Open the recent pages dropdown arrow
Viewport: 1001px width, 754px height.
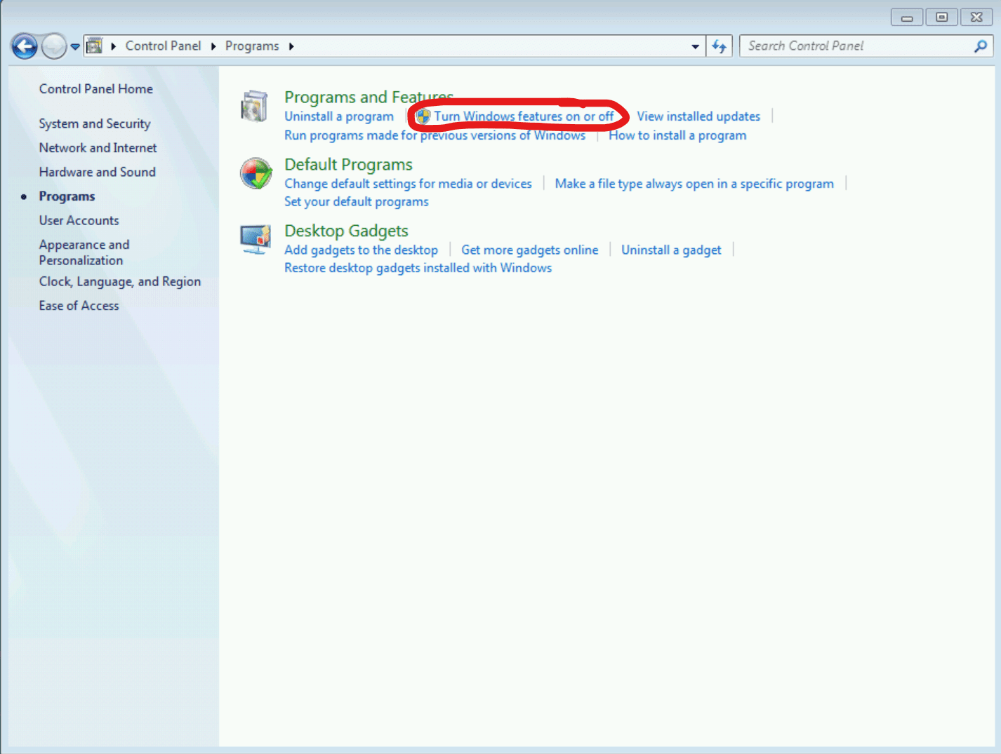[75, 47]
